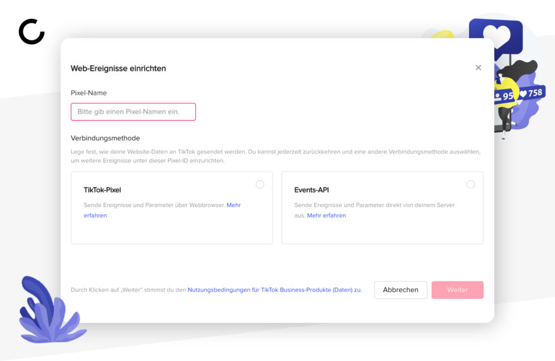
Task: Open Mehr erfahren link under Events-API
Action: [x=327, y=215]
